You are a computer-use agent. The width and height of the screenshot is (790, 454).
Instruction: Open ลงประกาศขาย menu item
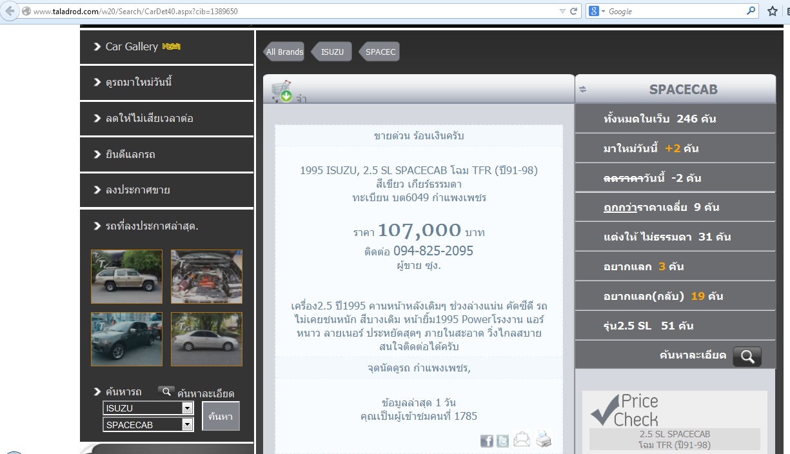[167, 190]
